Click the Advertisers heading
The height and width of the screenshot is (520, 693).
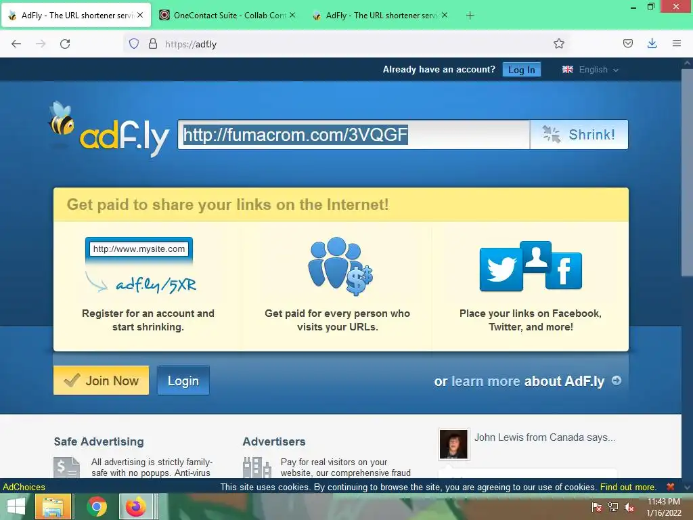pyautogui.click(x=274, y=441)
